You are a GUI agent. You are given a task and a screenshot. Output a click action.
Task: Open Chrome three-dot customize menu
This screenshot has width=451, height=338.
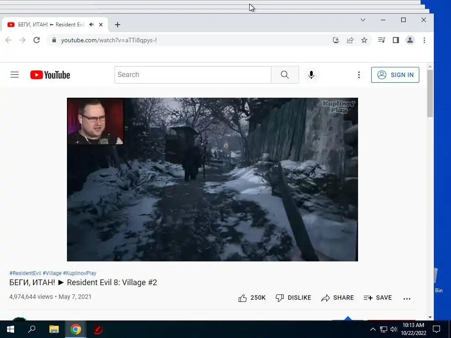click(424, 40)
